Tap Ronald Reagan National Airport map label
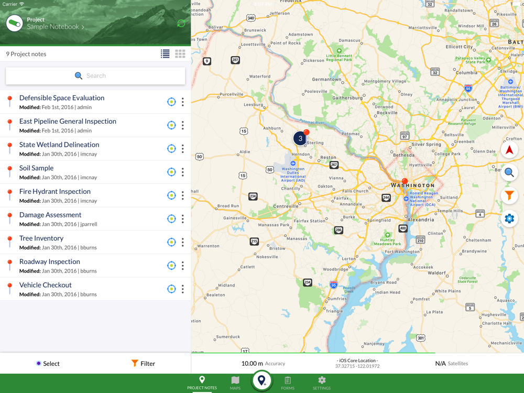The width and height of the screenshot is (524, 393). [423, 199]
